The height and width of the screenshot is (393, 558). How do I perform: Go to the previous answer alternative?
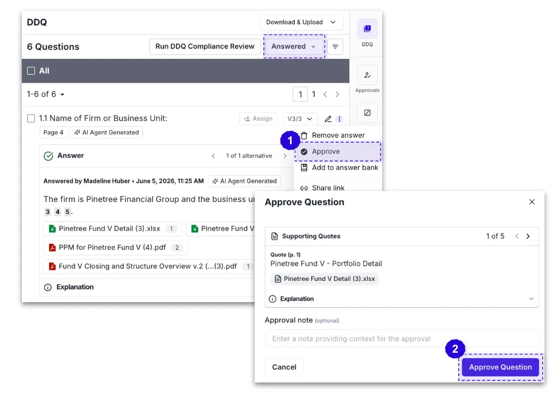pyautogui.click(x=213, y=156)
